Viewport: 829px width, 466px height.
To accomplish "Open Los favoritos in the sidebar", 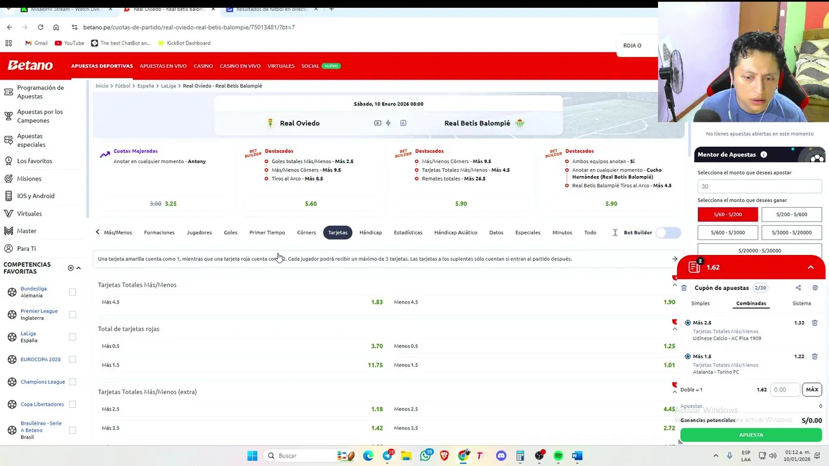I will [34, 161].
